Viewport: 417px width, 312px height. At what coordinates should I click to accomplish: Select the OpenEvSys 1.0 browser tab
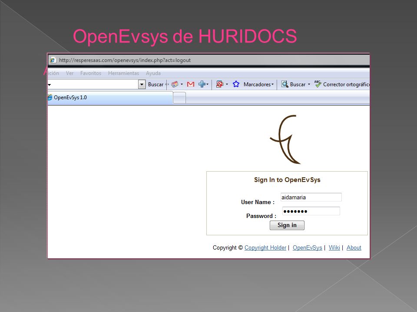click(x=110, y=97)
